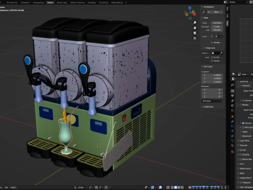Enable the Motion Blur checkbox
The width and height of the screenshot is (253, 190).
click(x=241, y=159)
